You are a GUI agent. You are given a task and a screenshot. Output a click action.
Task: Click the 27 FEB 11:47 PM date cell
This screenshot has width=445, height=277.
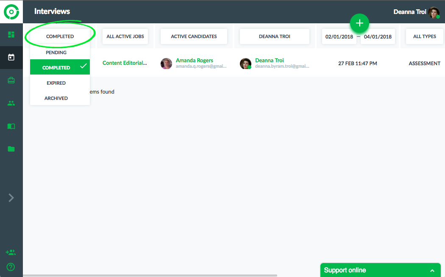358,64
